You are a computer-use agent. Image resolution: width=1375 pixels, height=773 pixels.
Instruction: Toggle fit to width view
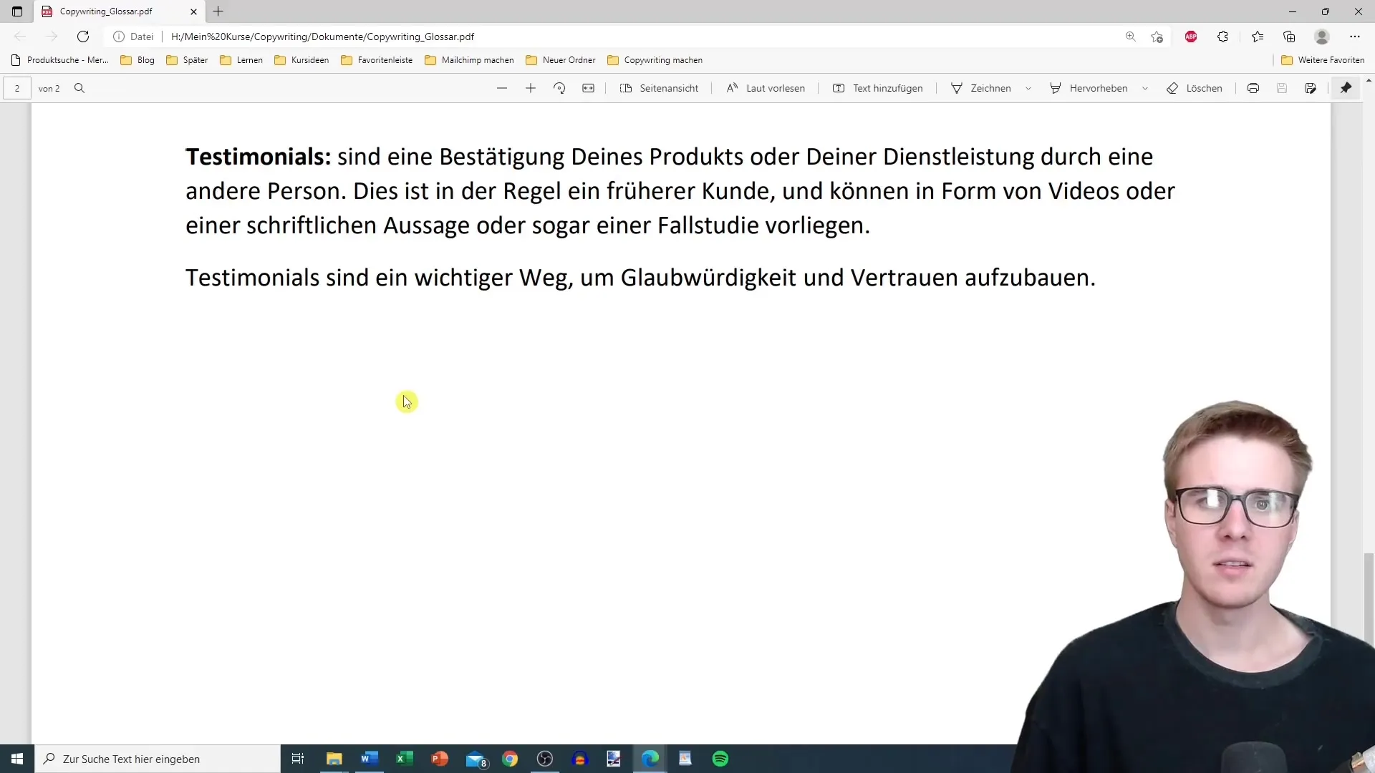588,88
